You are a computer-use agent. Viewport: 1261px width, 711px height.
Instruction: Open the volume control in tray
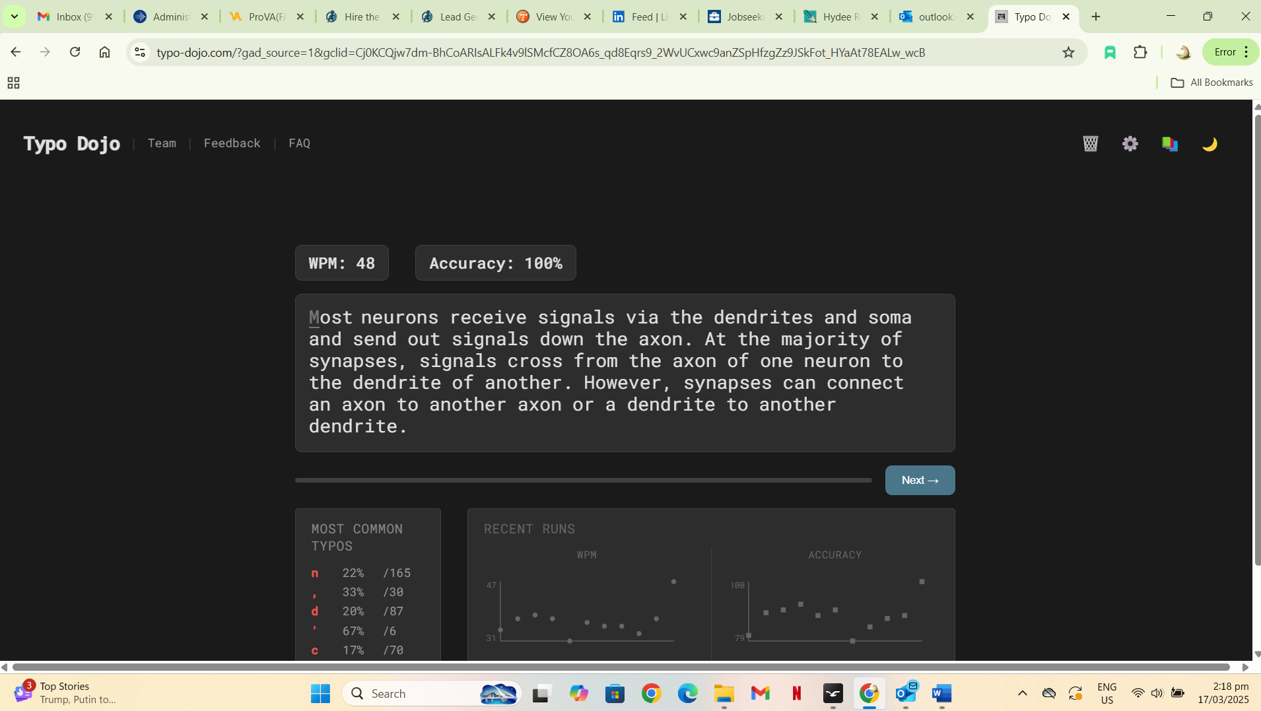[x=1157, y=693]
